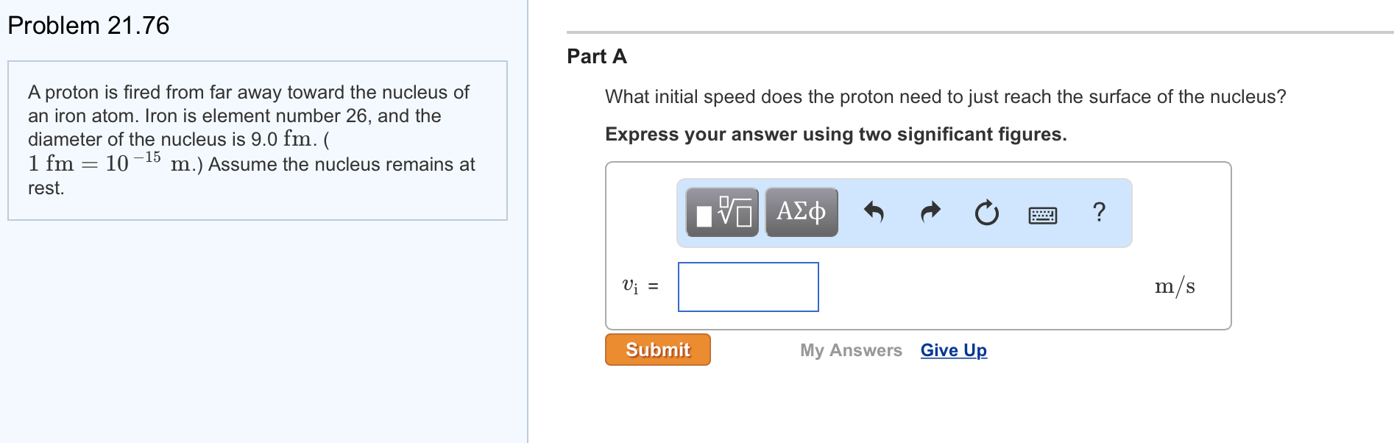Click the v_i variable label
The width and height of the screenshot is (1394, 443).
click(631, 286)
